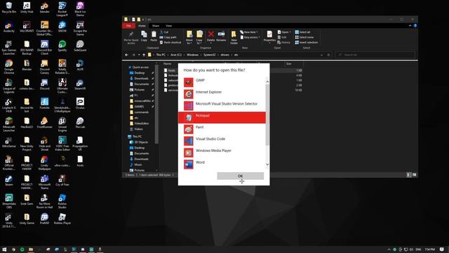This screenshot has height=253, width=449.
Task: Go back with the navigation arrow
Action: coord(126,55)
